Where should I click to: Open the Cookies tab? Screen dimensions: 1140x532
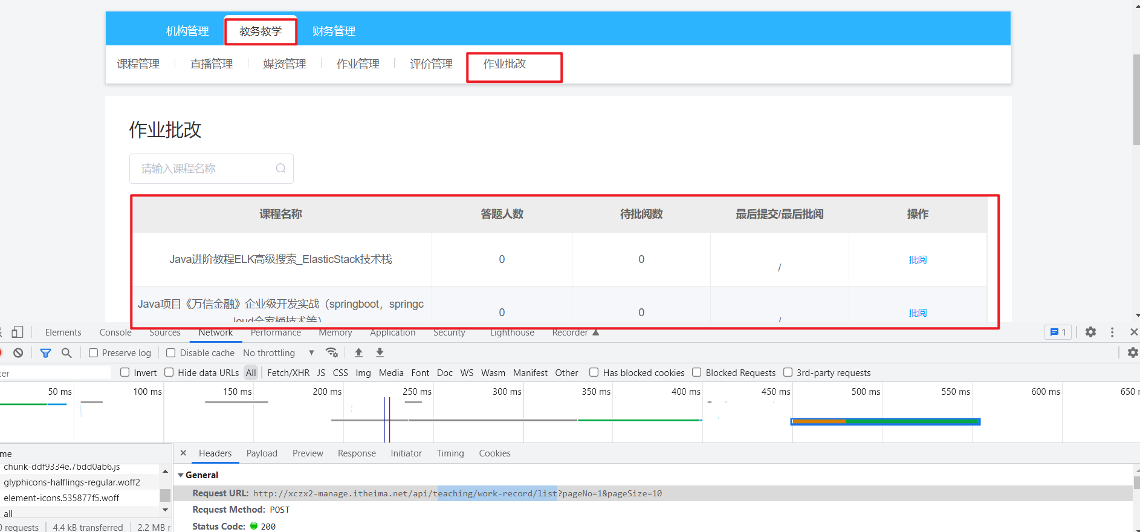(x=494, y=453)
